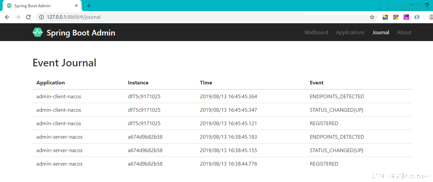Open the Wallboard view

[x=316, y=32]
